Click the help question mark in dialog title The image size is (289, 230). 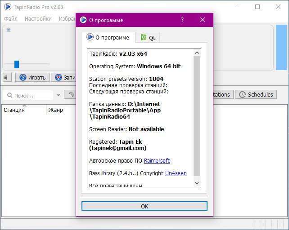[182, 20]
